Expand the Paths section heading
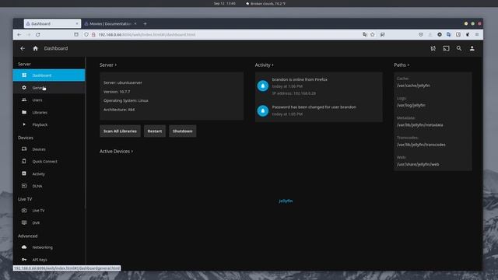 [x=402, y=65]
